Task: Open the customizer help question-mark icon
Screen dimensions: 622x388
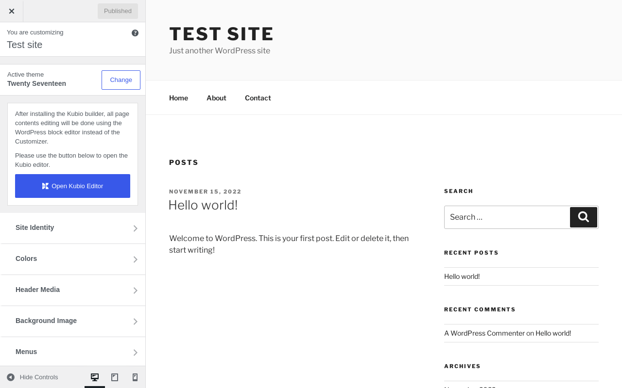Action: (x=135, y=33)
